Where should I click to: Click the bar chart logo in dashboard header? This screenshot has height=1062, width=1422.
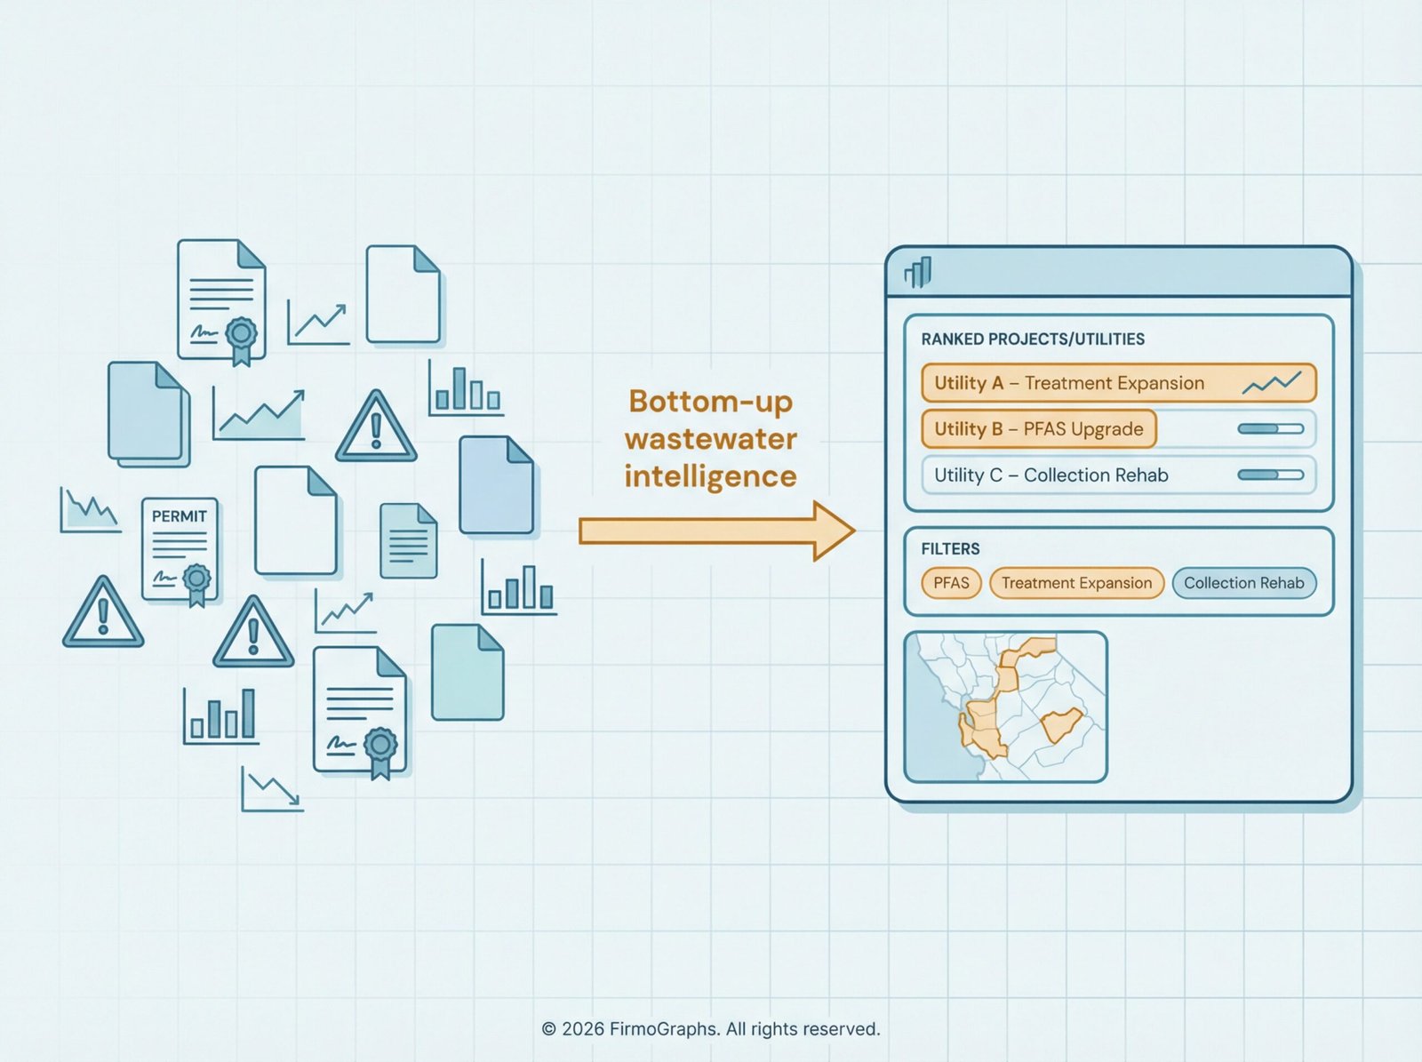tap(917, 273)
